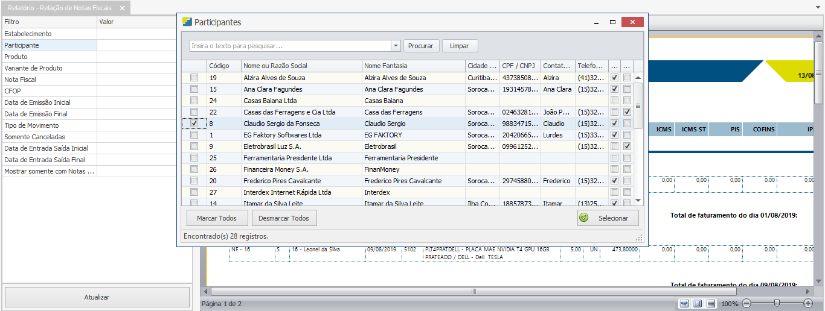Click the Participantes dialog logo icon
Viewport: 825px width, 311px height.
pos(187,22)
